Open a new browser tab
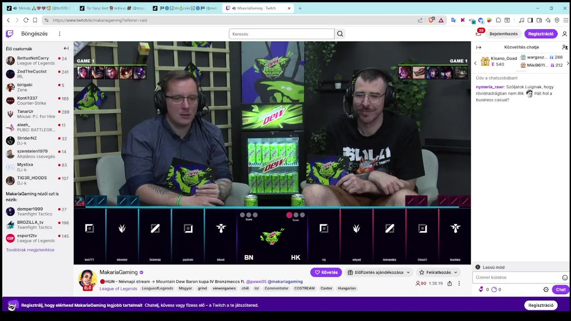The height and width of the screenshot is (321, 571). coord(300,8)
